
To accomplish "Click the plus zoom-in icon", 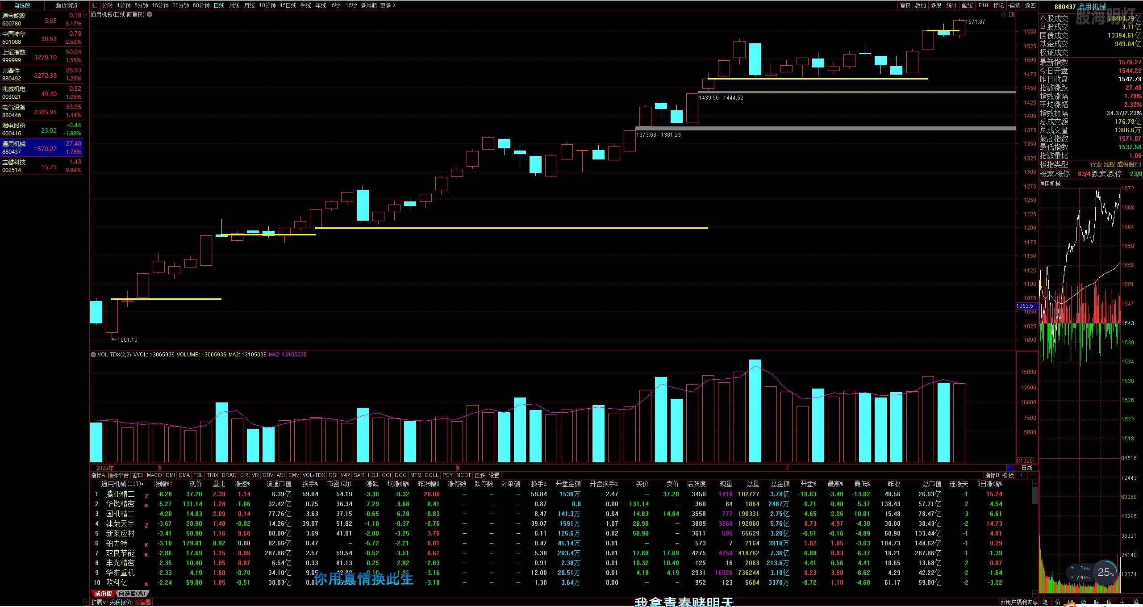I will pyautogui.click(x=1022, y=475).
